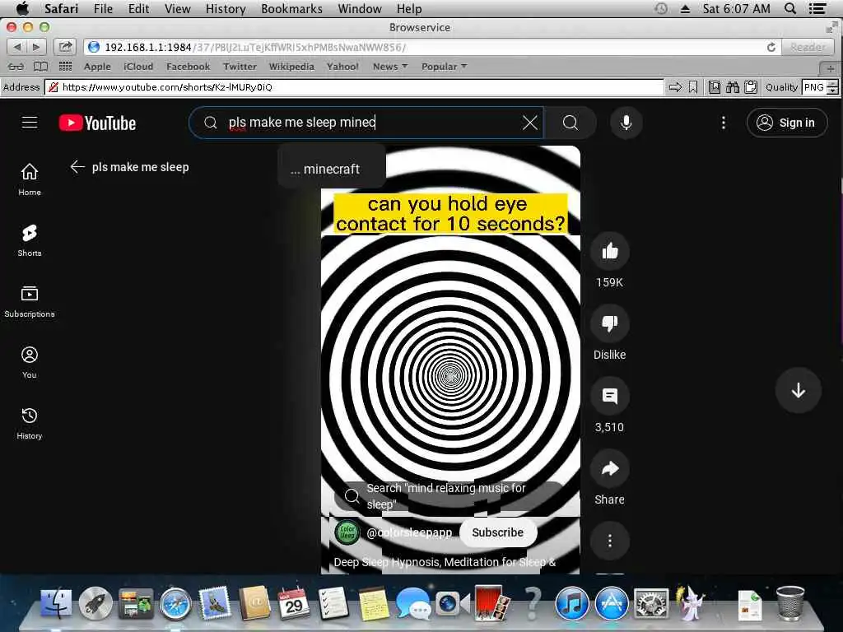Reload the page in Safari
The height and width of the screenshot is (632, 843).
[771, 47]
